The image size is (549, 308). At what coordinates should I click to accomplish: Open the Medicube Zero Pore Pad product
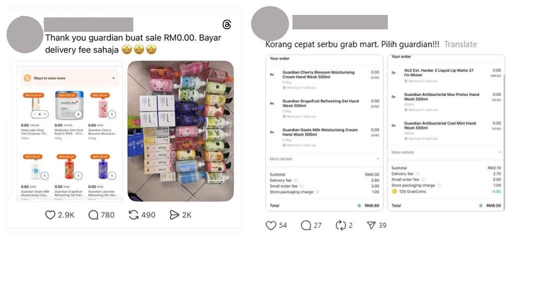tap(69, 115)
